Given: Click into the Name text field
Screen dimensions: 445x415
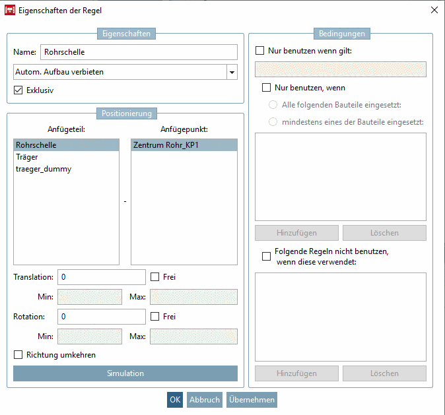Looking at the screenshot, I should click(x=139, y=52).
